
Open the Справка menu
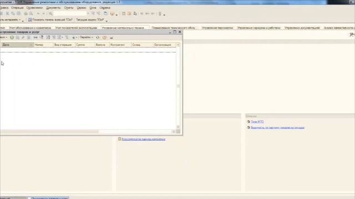pos(105,8)
